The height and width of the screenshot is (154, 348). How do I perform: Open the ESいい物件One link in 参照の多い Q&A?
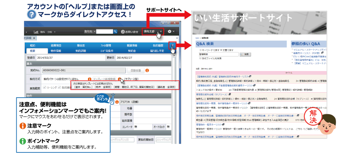coord(310,56)
